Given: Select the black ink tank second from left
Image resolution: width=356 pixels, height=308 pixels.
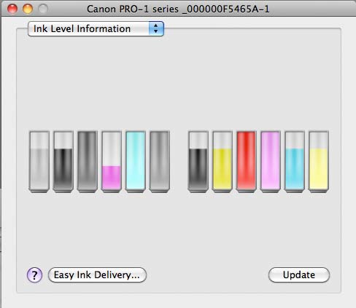Looking at the screenshot, I should pos(63,162).
